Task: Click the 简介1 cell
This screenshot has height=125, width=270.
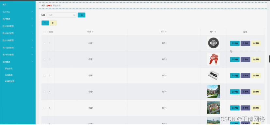Action: [x=164, y=43]
